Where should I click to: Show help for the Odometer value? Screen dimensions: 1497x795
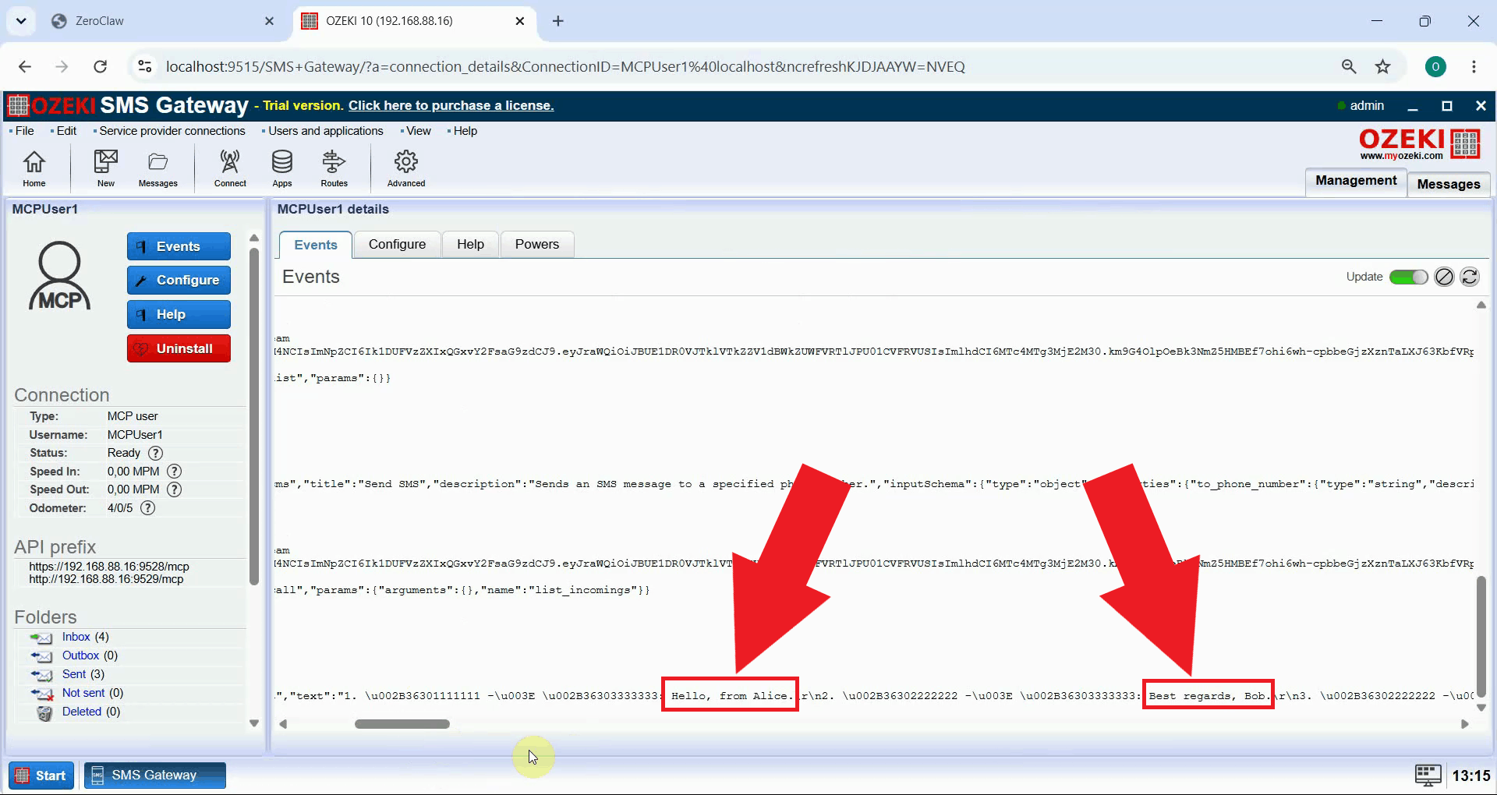click(x=147, y=508)
